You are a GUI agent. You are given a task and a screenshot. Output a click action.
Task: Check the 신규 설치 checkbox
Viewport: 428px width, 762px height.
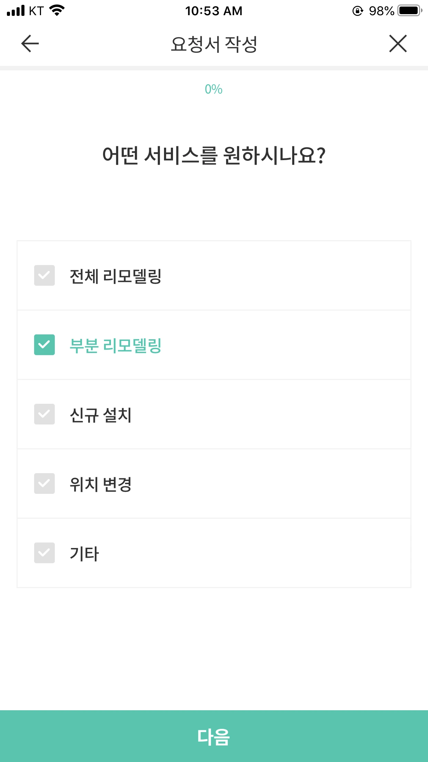tap(44, 414)
